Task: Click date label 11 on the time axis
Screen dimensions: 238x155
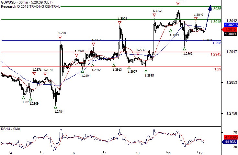Action: (x=169, y=153)
